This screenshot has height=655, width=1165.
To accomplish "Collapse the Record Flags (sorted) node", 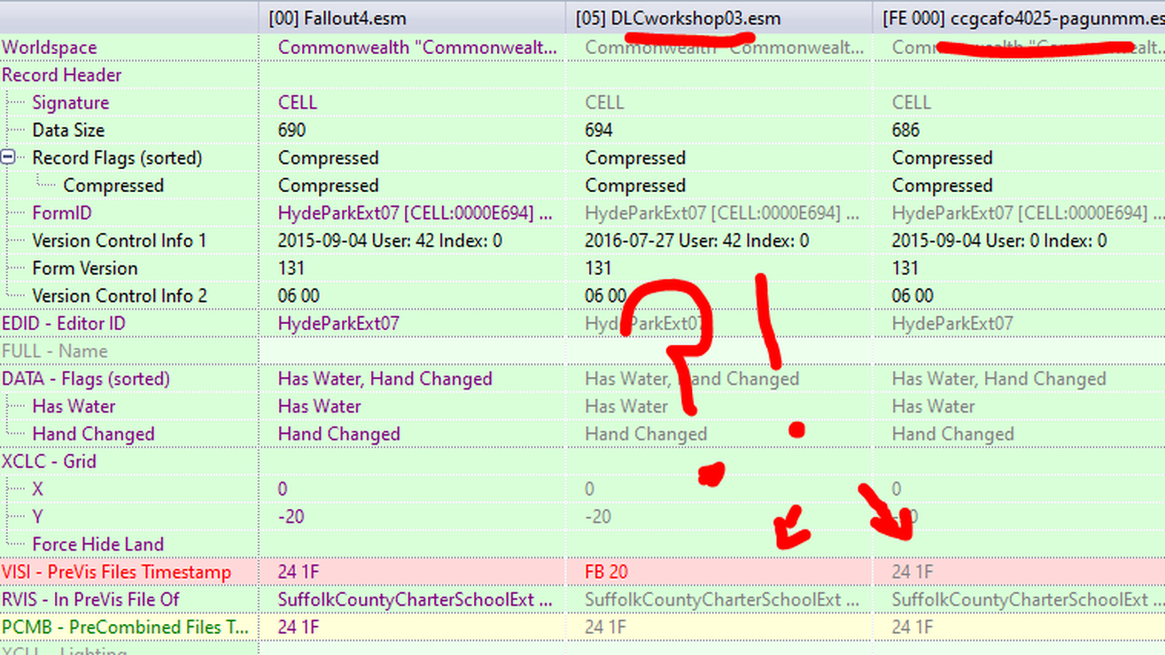I will pyautogui.click(x=8, y=158).
